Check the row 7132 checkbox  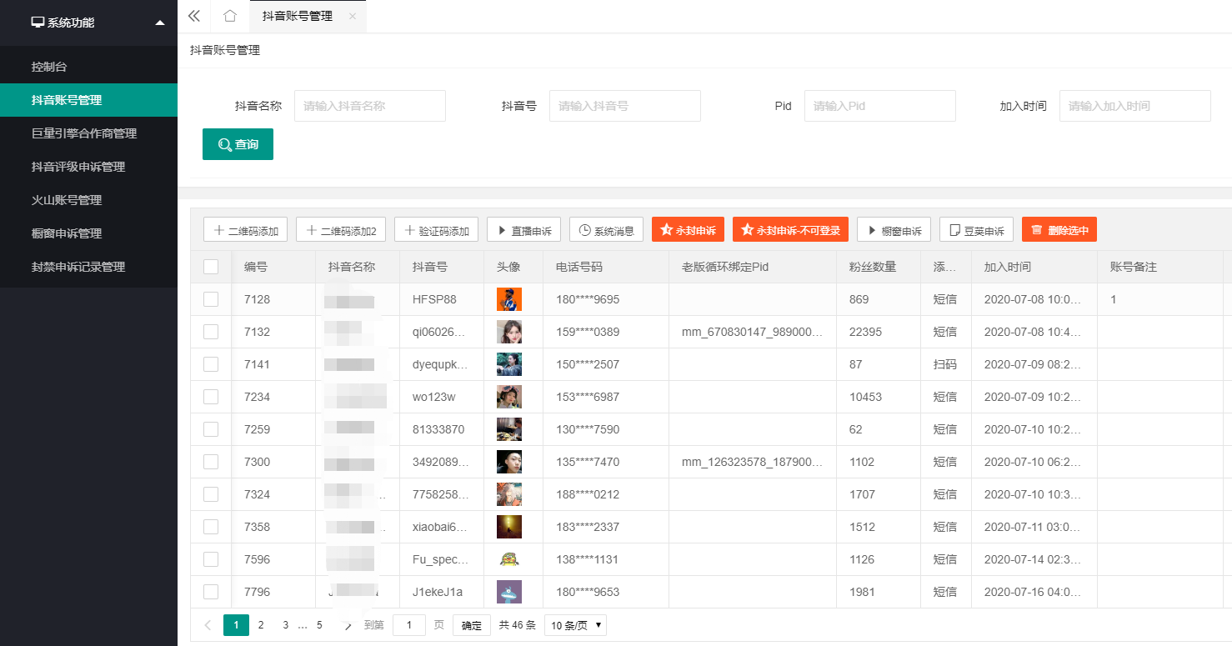[x=211, y=332]
